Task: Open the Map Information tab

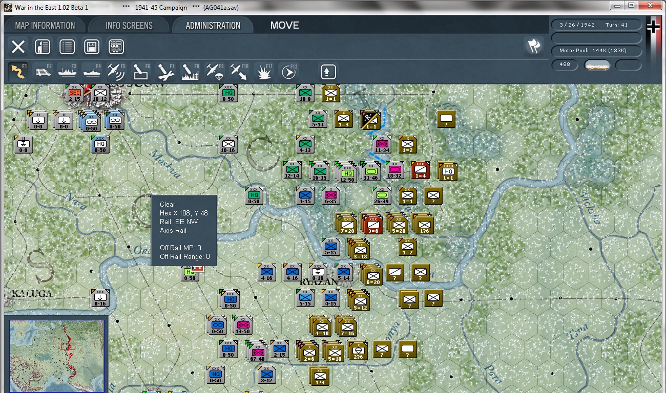Action: 45,26
